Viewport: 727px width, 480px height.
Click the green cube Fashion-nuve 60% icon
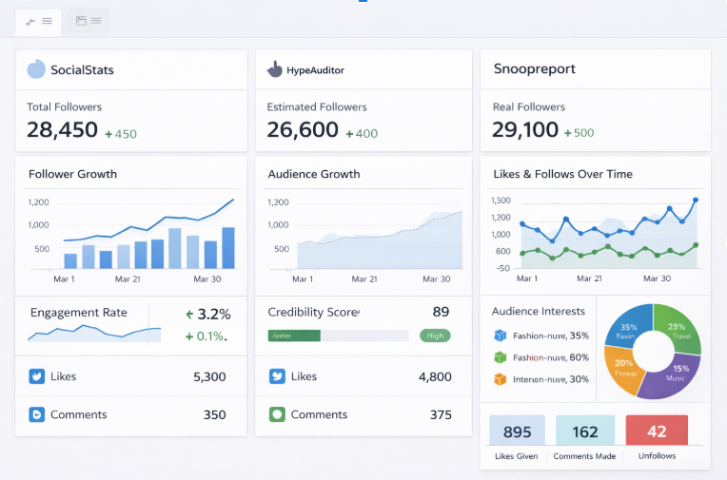click(500, 357)
